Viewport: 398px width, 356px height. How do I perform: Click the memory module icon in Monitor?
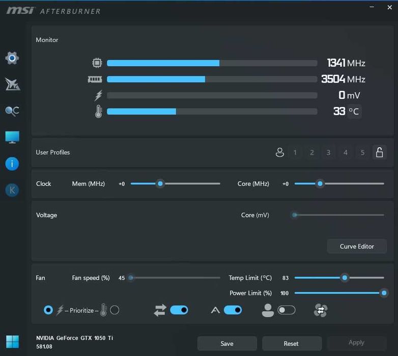[x=95, y=79]
